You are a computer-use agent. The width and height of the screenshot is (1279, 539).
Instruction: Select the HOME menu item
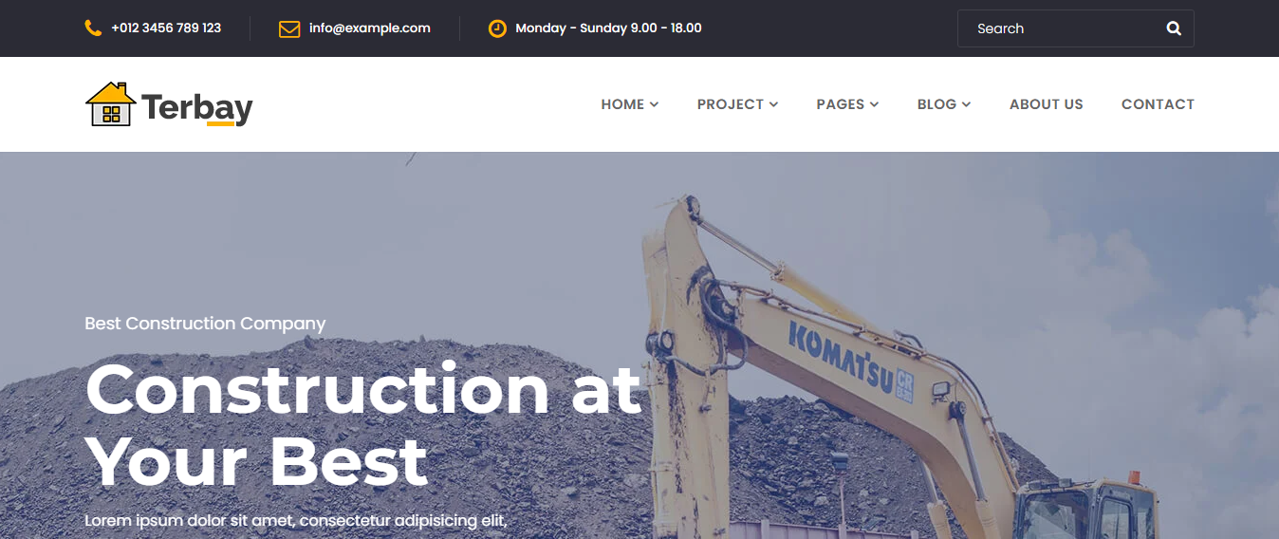(x=622, y=104)
